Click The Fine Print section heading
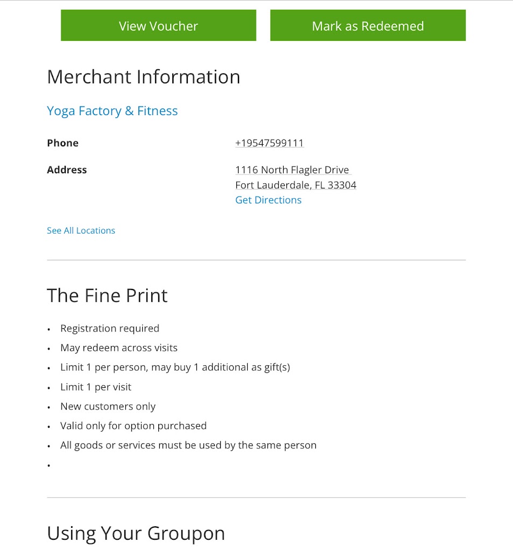513x551 pixels. coord(107,295)
